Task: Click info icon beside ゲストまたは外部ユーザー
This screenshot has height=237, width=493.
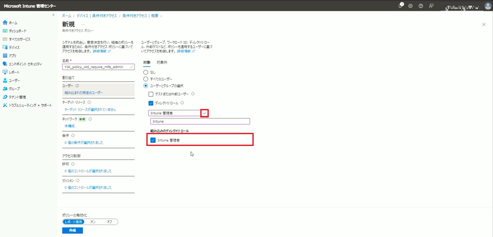Action: coord(193,94)
